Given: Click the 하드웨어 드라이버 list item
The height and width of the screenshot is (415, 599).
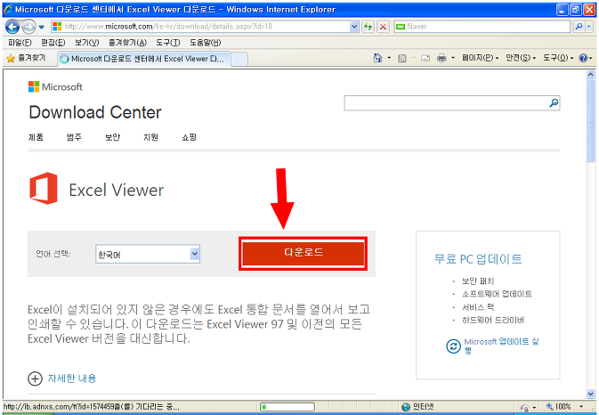Looking at the screenshot, I should point(493,320).
